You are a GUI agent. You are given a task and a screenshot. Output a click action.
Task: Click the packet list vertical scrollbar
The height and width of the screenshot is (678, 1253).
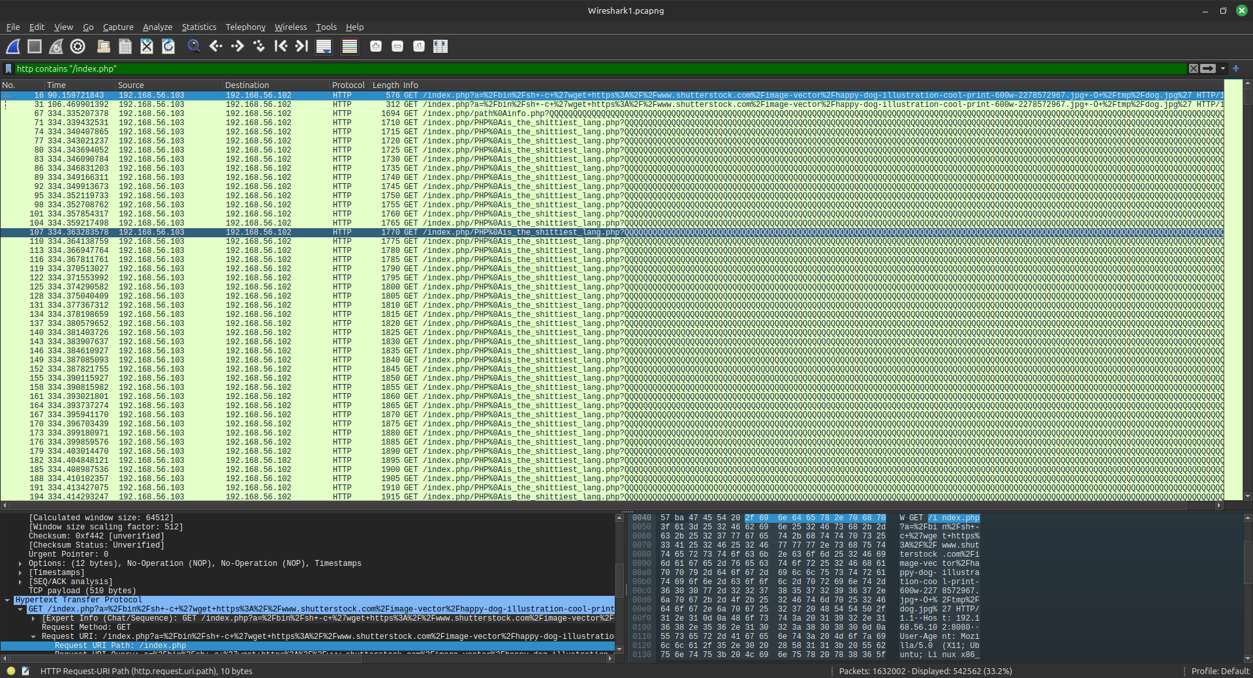tap(1248, 289)
